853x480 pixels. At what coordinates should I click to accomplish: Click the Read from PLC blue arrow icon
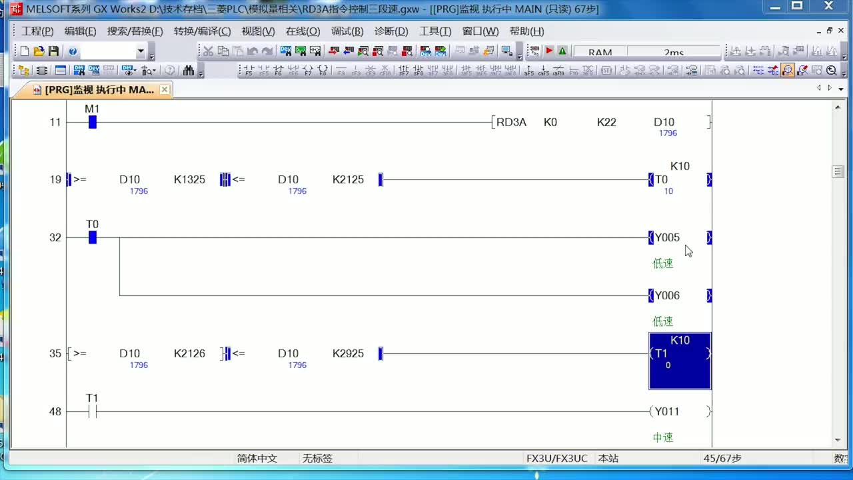click(348, 51)
